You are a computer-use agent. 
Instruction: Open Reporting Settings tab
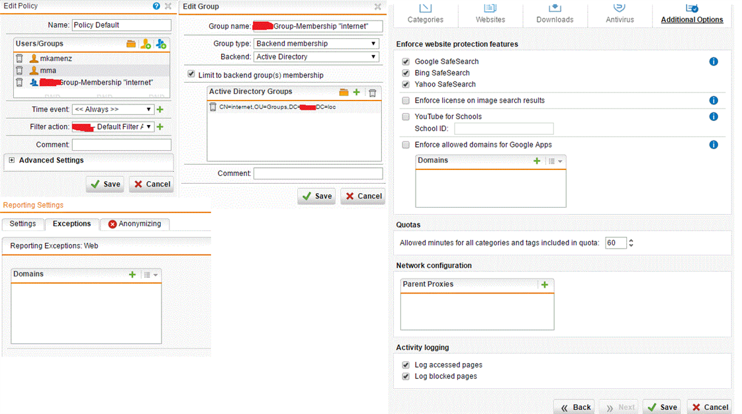click(23, 224)
